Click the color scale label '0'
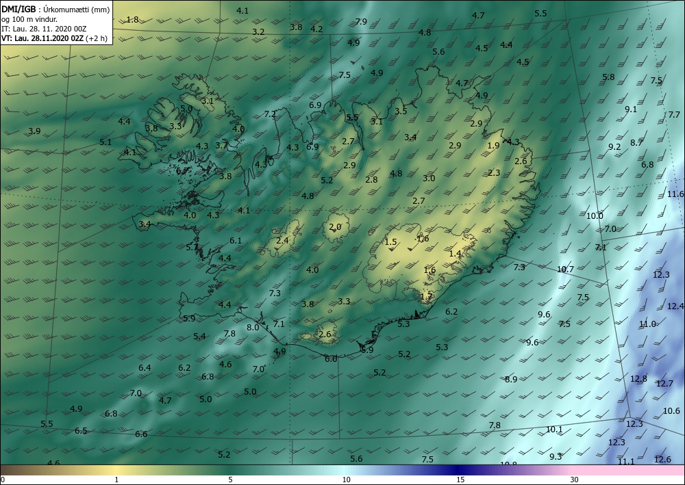 (3, 480)
